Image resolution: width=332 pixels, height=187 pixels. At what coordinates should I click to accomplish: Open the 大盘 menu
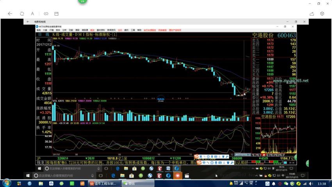click(45, 30)
